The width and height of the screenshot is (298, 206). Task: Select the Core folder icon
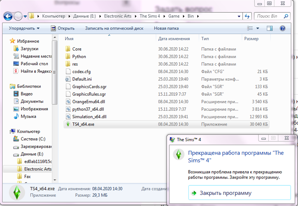tap(68, 49)
